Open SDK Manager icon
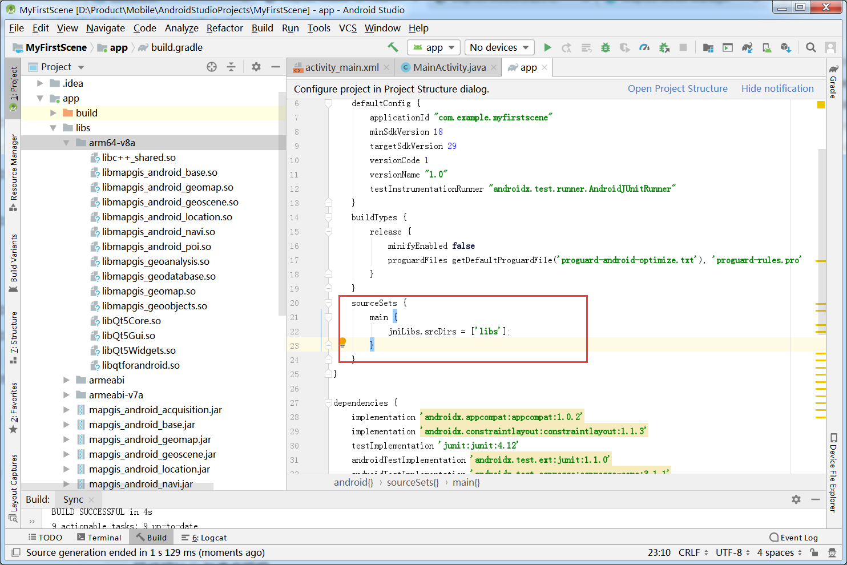 pyautogui.click(x=786, y=47)
